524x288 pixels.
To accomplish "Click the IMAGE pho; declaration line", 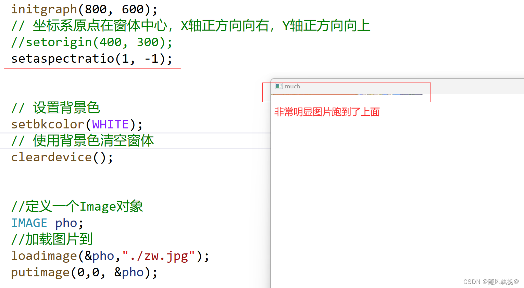I will 47,223.
